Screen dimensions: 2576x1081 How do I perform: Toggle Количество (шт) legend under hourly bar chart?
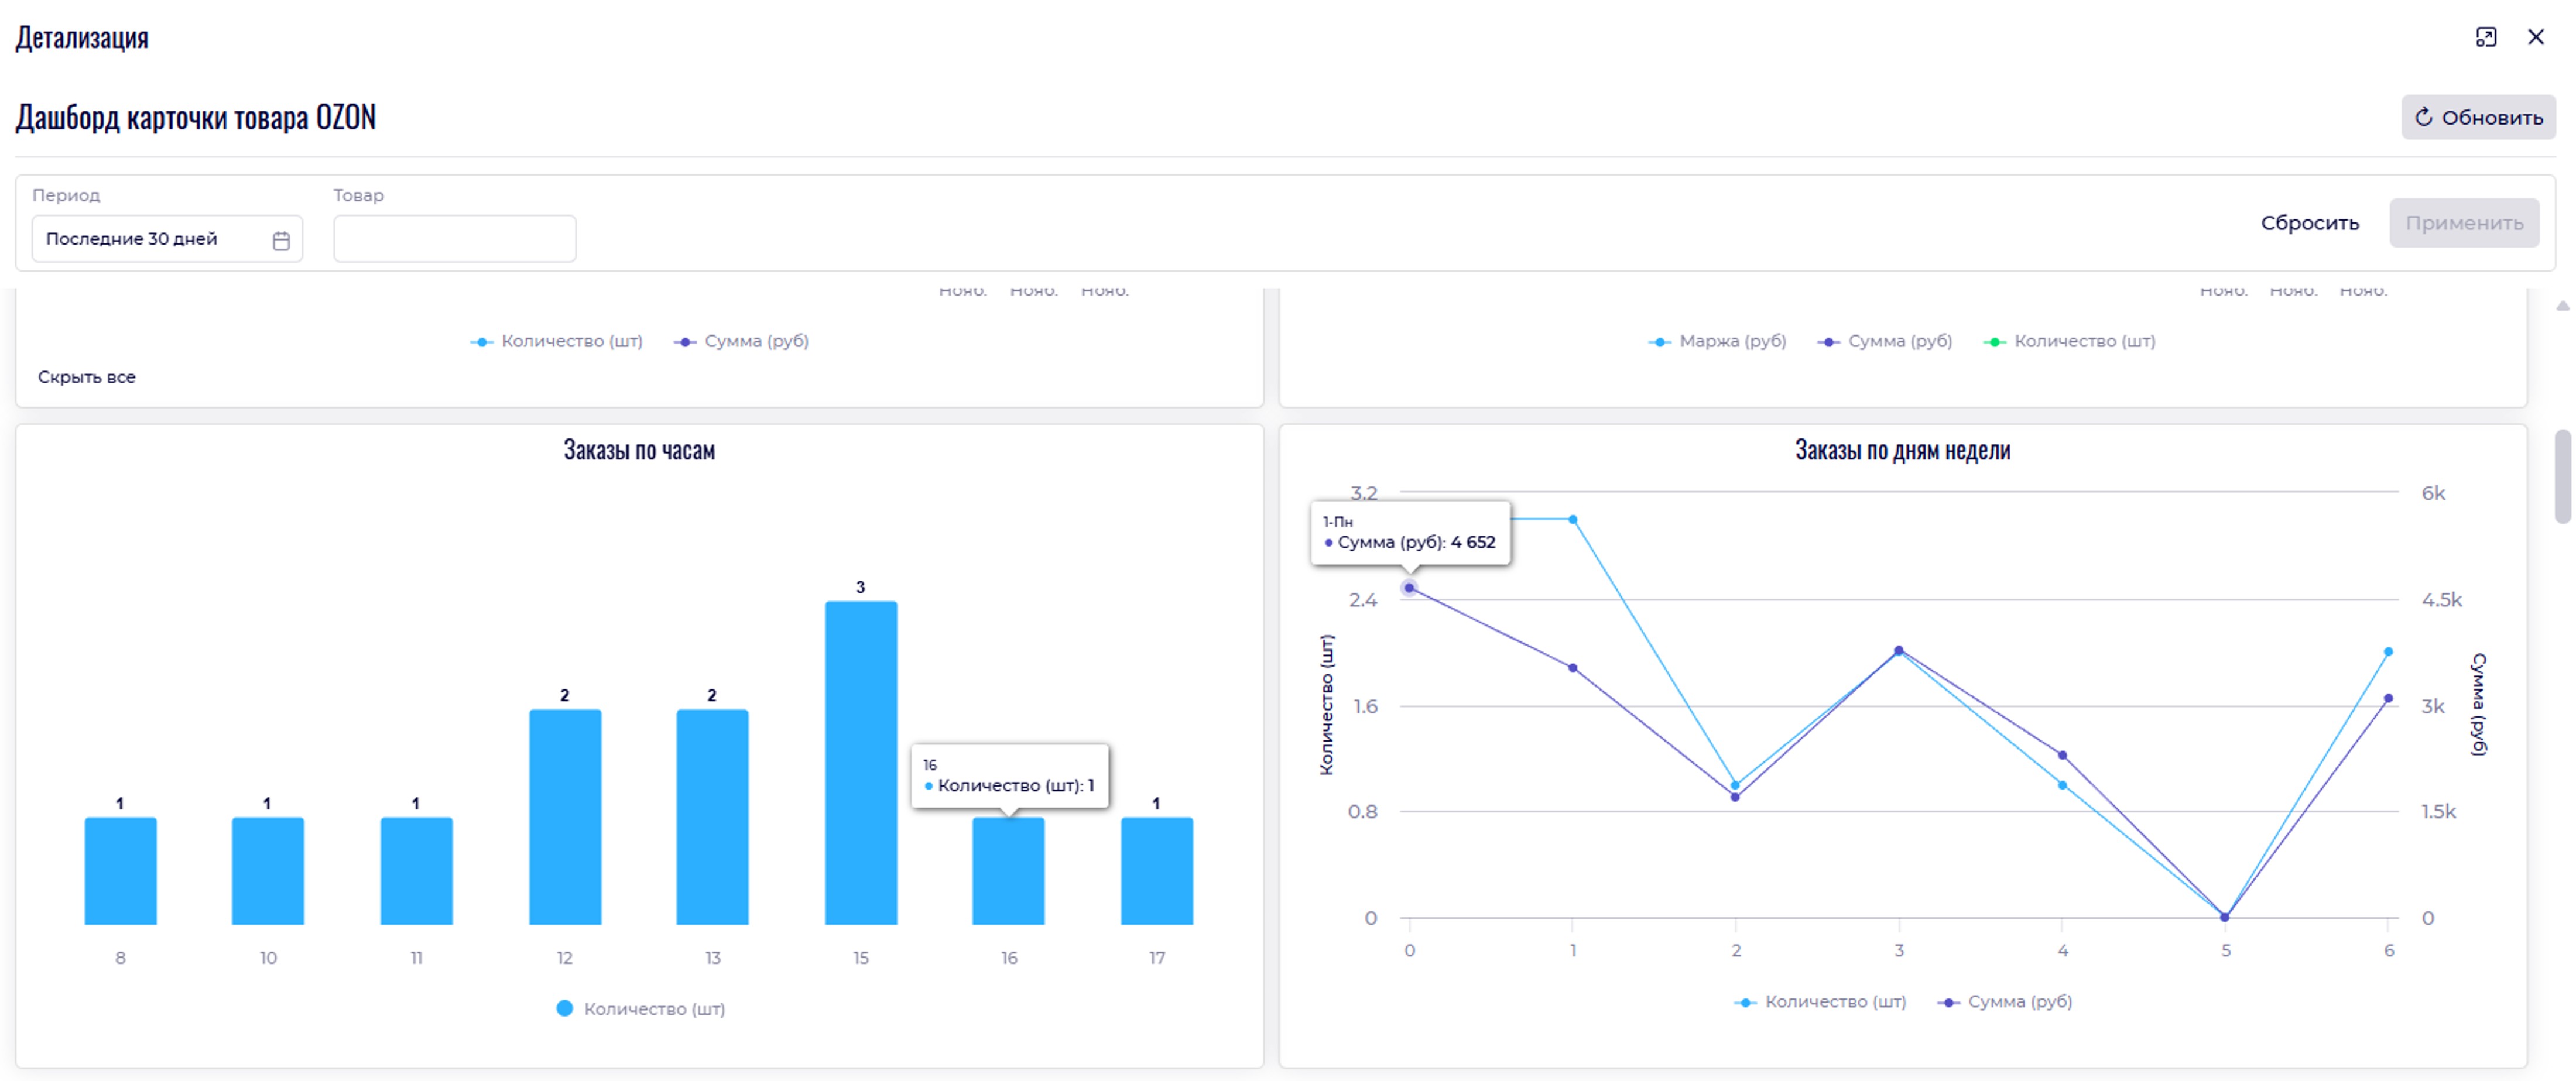(641, 1008)
